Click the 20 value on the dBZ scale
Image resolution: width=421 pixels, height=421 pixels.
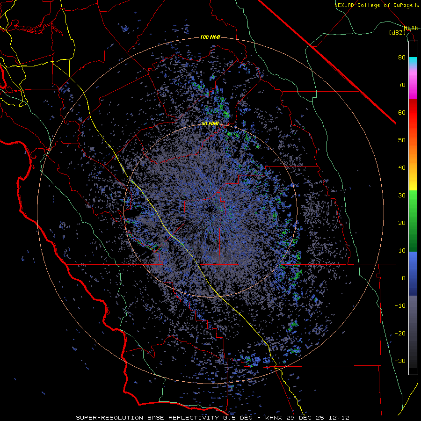402,224
